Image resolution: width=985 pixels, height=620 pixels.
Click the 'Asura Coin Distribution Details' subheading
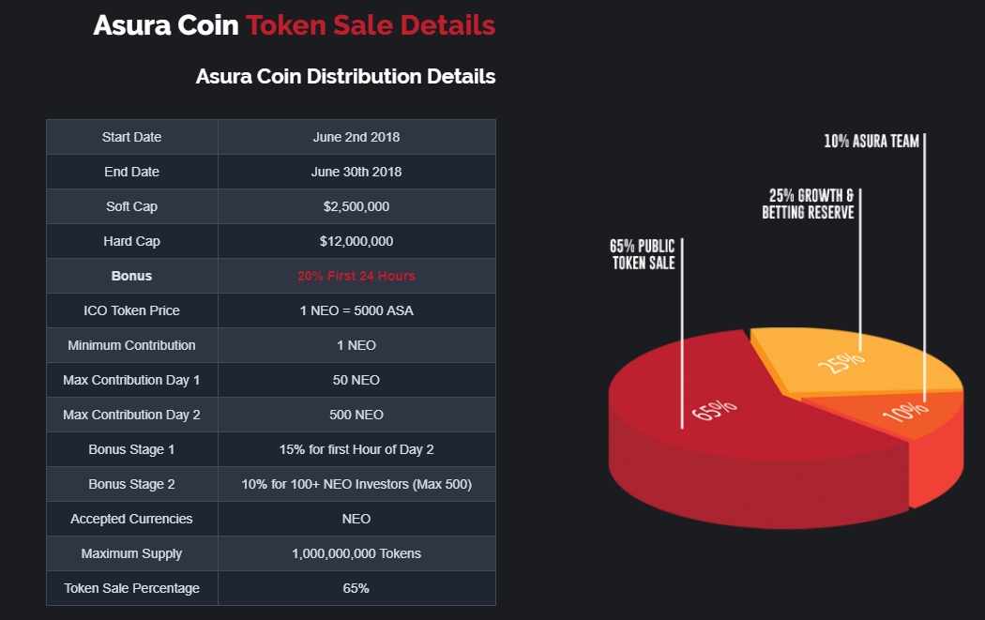click(345, 76)
